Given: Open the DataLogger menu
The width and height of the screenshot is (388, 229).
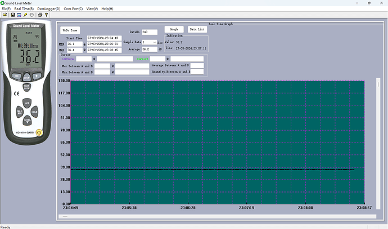Looking at the screenshot, I should click(48, 9).
